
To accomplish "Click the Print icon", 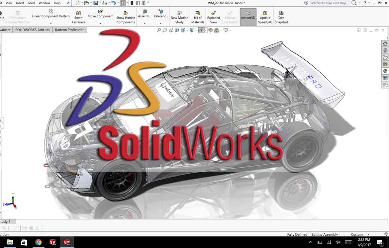I will click(104, 3).
